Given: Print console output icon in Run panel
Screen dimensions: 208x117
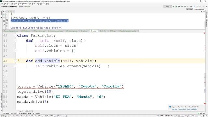Looking at the screenshot, I should coord(7,26).
